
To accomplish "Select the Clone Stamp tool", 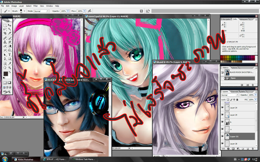I will pyautogui.click(x=5, y=42).
